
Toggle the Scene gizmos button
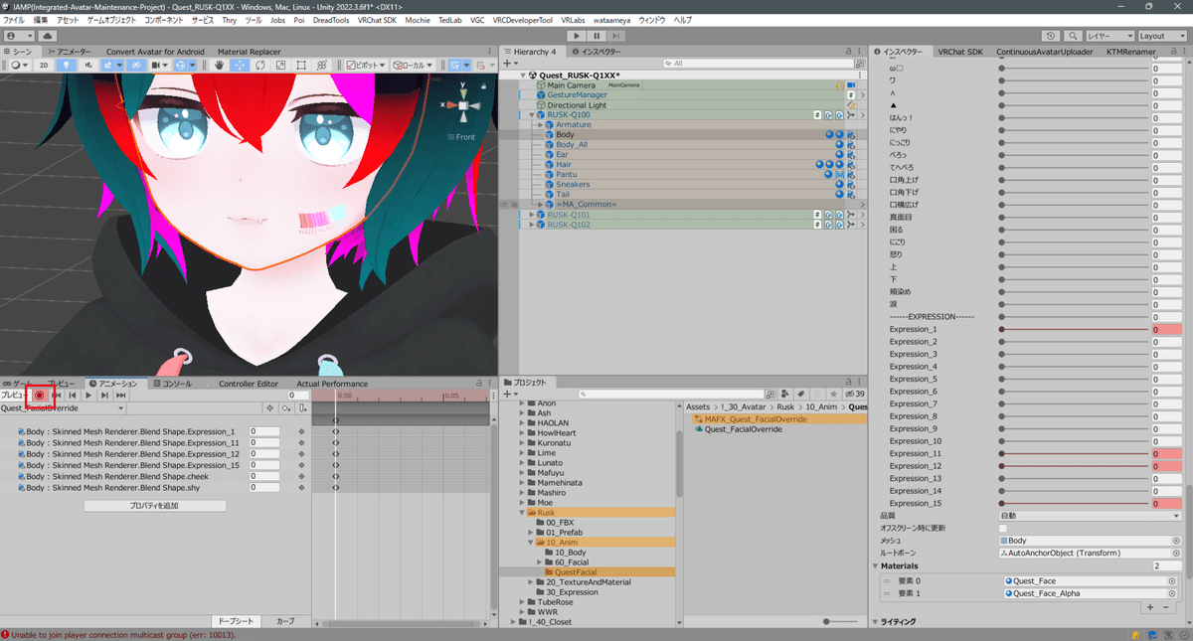tap(181, 65)
